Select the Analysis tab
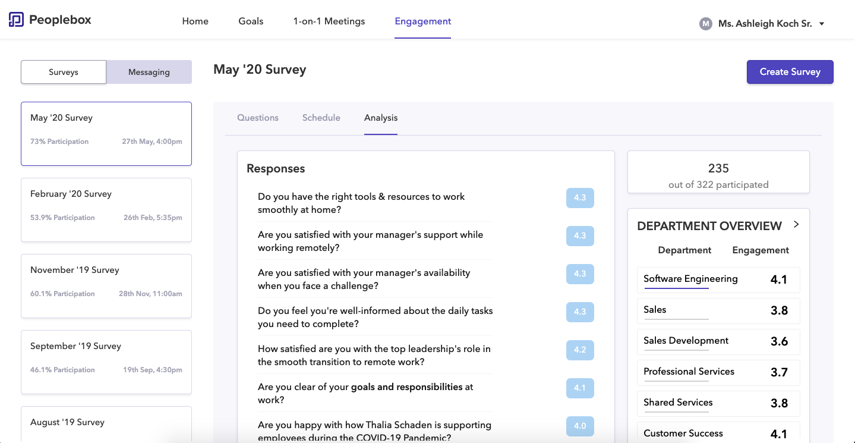Image resolution: width=855 pixels, height=443 pixels. click(x=381, y=118)
